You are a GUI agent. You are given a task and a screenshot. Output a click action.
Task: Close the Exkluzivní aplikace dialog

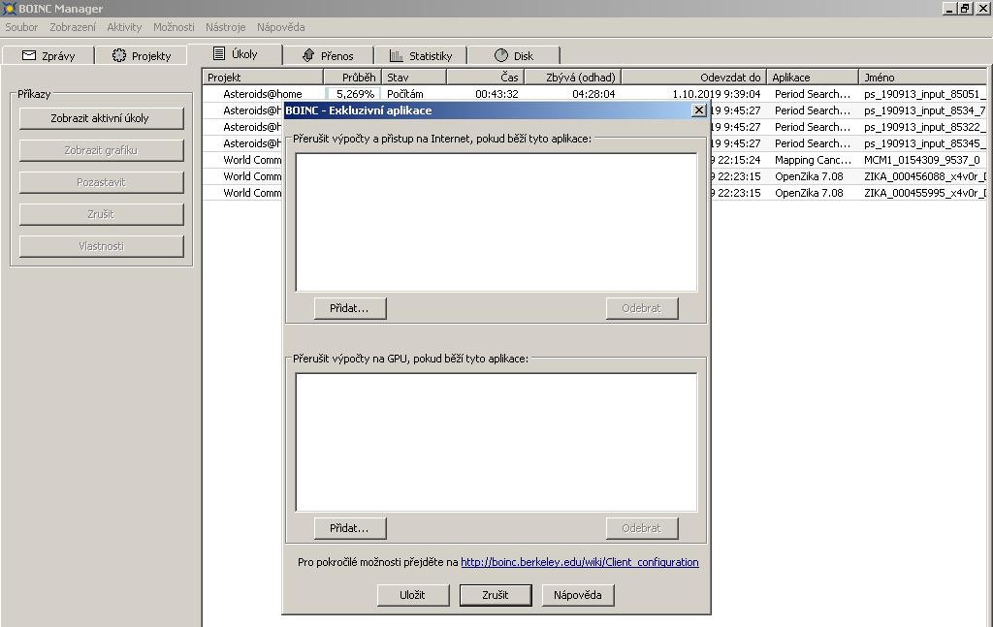(698, 110)
